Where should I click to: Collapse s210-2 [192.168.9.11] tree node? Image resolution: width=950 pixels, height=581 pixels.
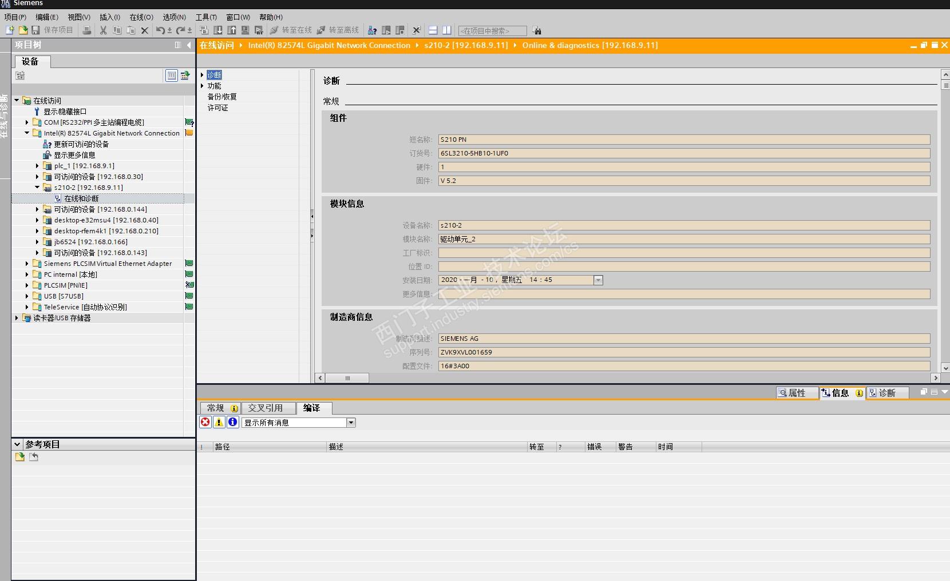(x=37, y=188)
